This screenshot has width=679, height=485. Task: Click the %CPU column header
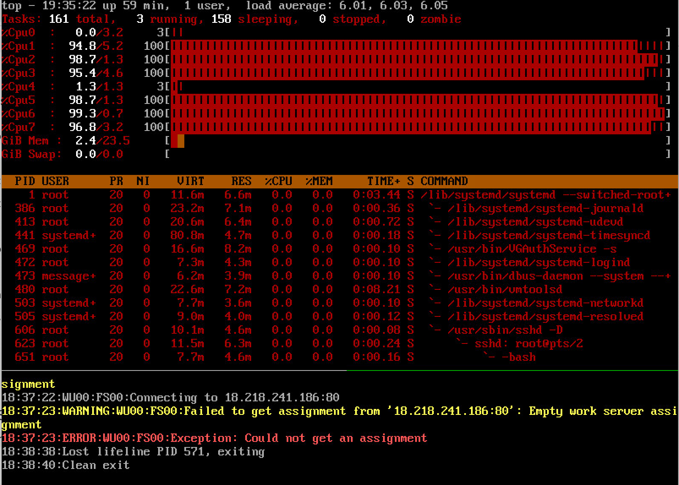(279, 181)
